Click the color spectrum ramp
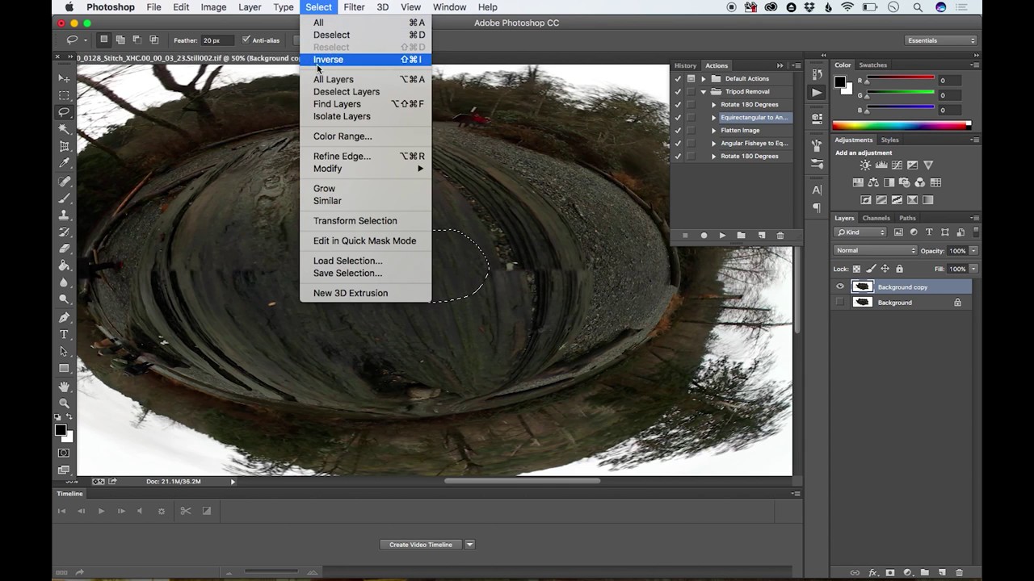 tap(903, 125)
